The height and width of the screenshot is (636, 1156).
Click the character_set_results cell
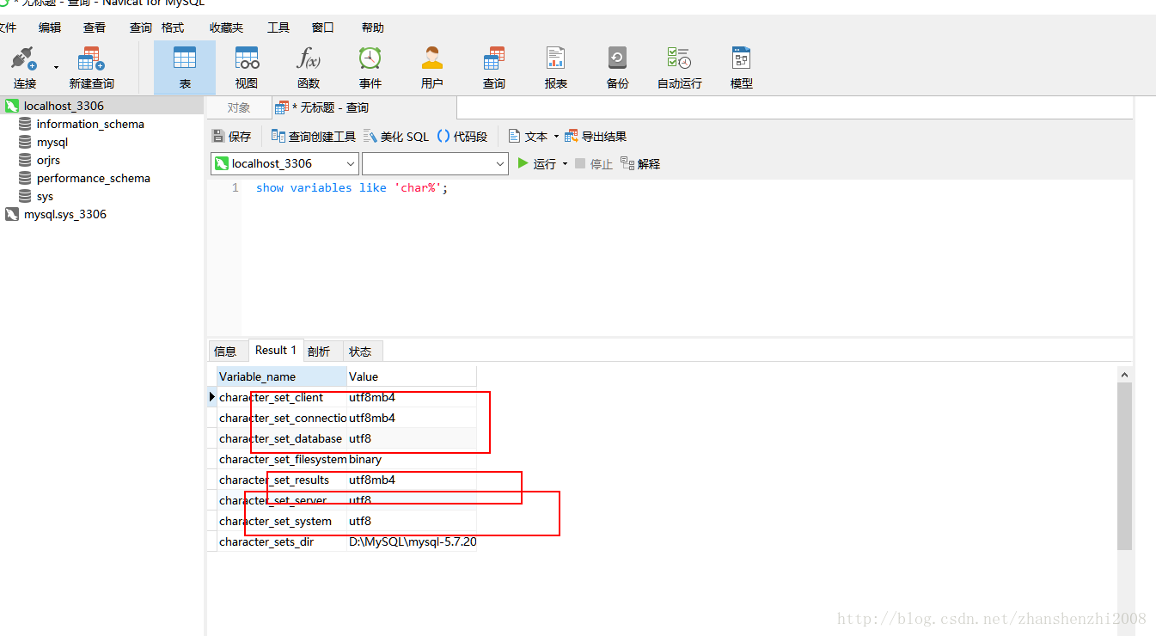282,480
